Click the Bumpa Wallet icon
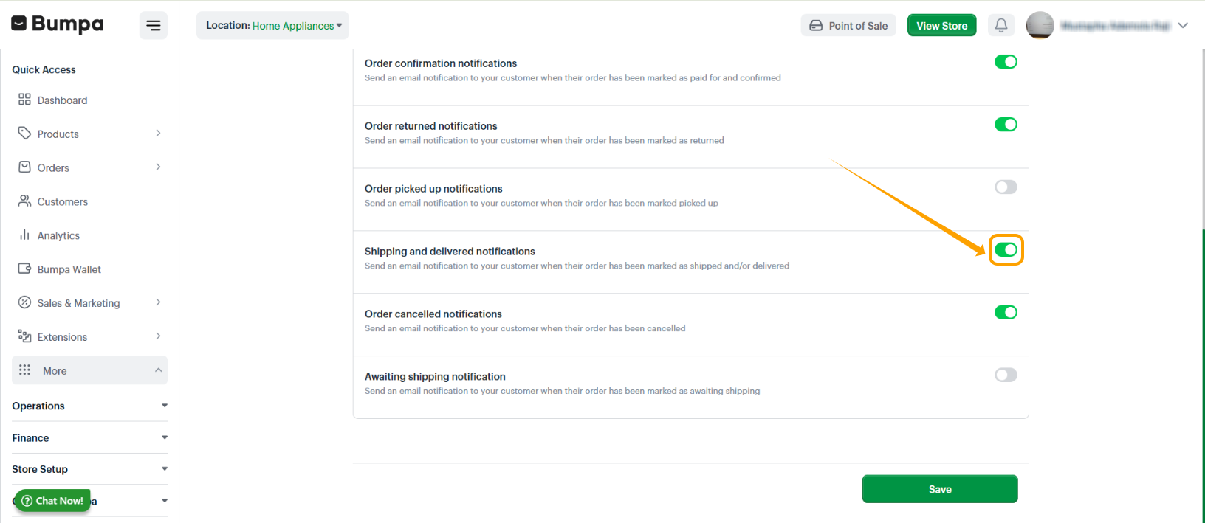Viewport: 1205px width, 523px height. [x=24, y=269]
